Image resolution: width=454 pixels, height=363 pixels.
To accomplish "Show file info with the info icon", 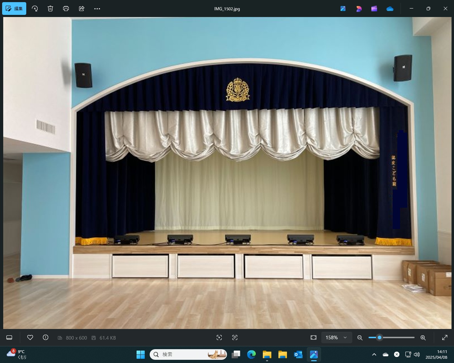I will click(x=45, y=338).
